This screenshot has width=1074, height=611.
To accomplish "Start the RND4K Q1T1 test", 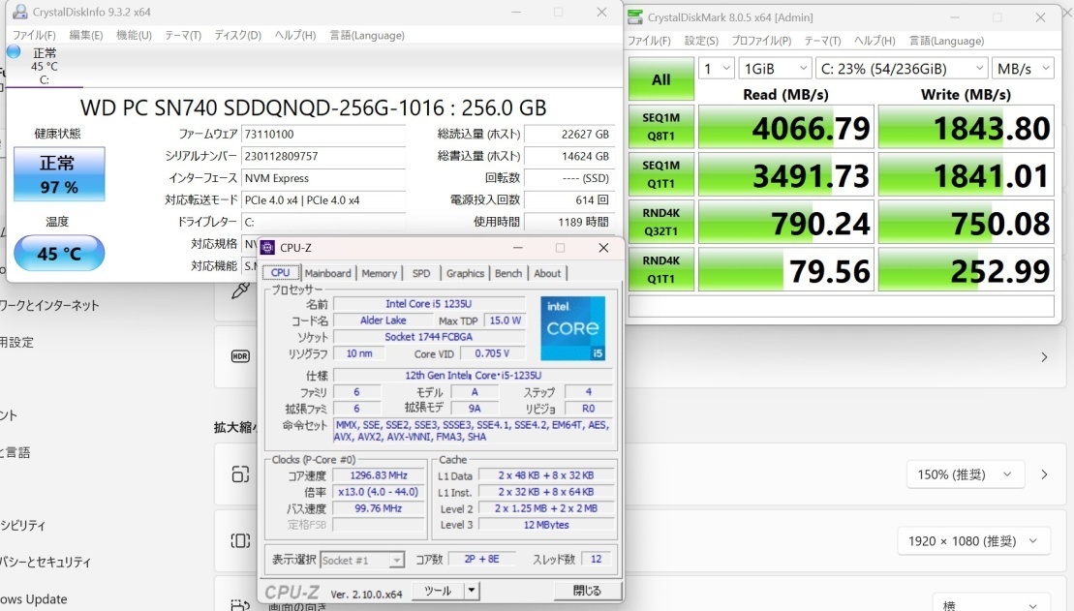I will 661,269.
